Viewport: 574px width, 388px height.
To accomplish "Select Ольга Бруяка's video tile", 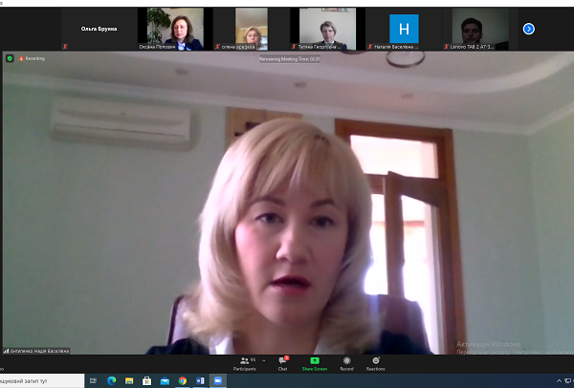I will 99,29.
